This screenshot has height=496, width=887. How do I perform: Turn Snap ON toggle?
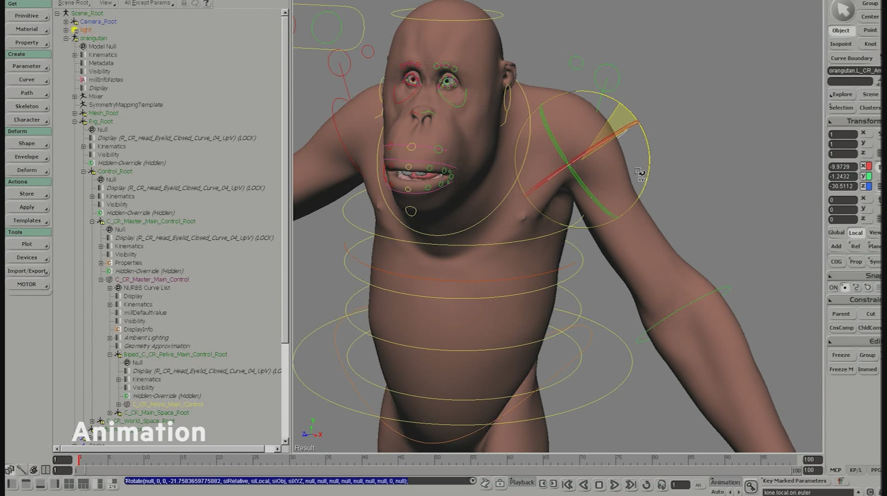(833, 287)
